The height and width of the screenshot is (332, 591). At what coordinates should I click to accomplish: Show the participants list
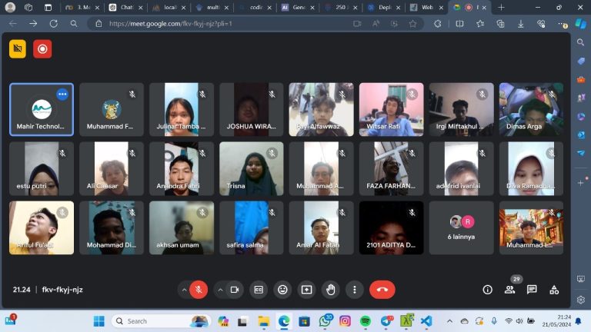[509, 290]
